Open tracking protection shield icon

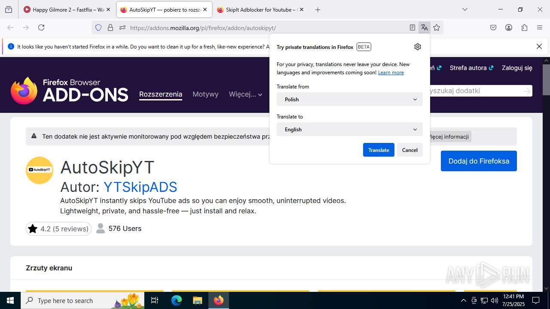click(x=98, y=27)
